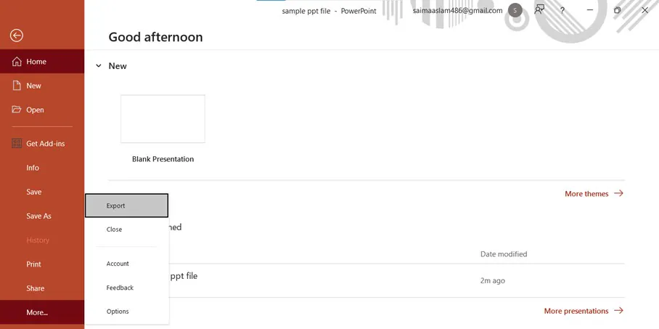Select Export from the popup menu
This screenshot has height=329, width=659.
[x=126, y=206]
